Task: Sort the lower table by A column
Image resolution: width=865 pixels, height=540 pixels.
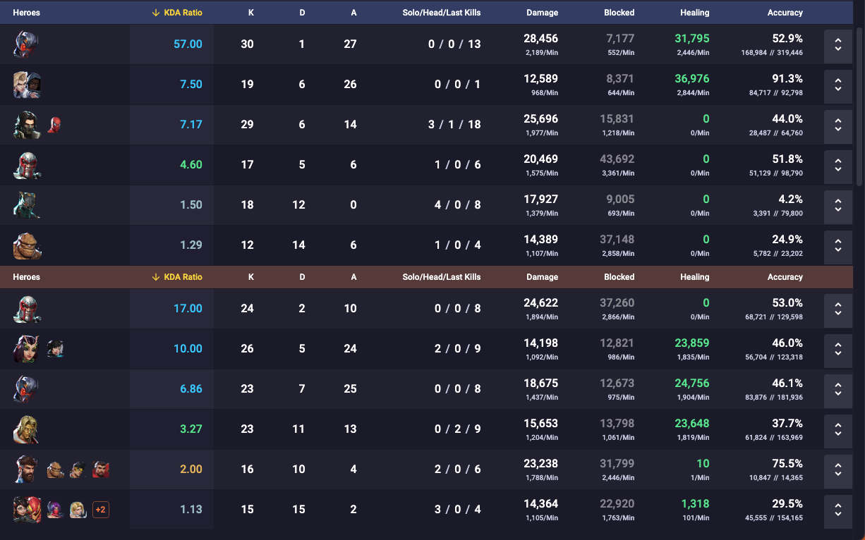Action: [x=353, y=277]
